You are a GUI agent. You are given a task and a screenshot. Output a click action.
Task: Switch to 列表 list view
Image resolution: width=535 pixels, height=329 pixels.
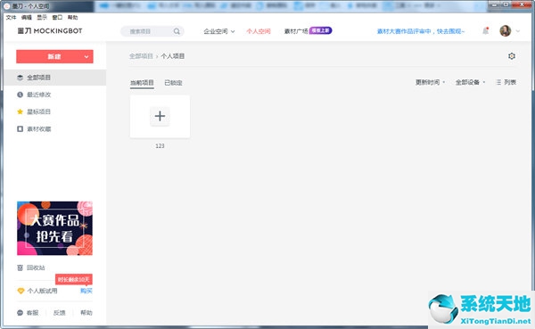tap(506, 82)
